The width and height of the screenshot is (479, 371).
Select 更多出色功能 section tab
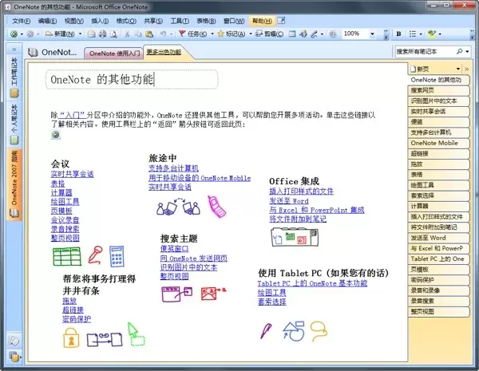coord(164,52)
